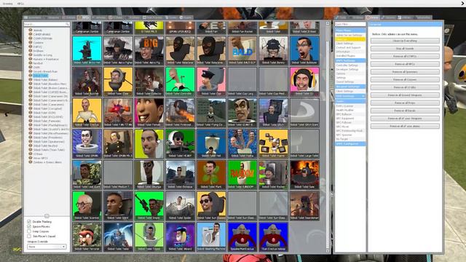Click the Clean Up Everything button
This screenshot has height=262, width=466.
405,41
